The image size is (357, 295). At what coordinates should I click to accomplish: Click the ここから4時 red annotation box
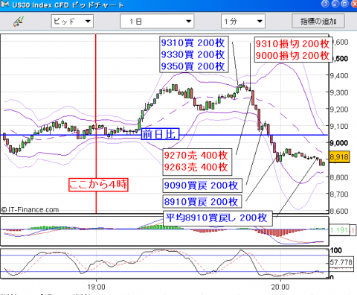[98, 185]
